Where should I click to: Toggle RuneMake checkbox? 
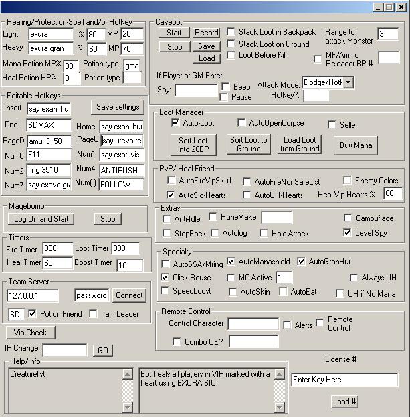pyautogui.click(x=213, y=216)
